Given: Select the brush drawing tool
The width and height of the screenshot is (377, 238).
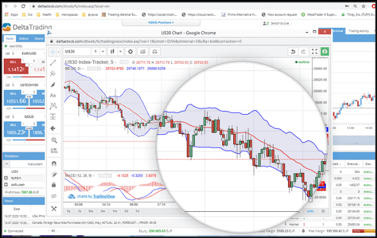Looking at the screenshot, I should [x=53, y=84].
